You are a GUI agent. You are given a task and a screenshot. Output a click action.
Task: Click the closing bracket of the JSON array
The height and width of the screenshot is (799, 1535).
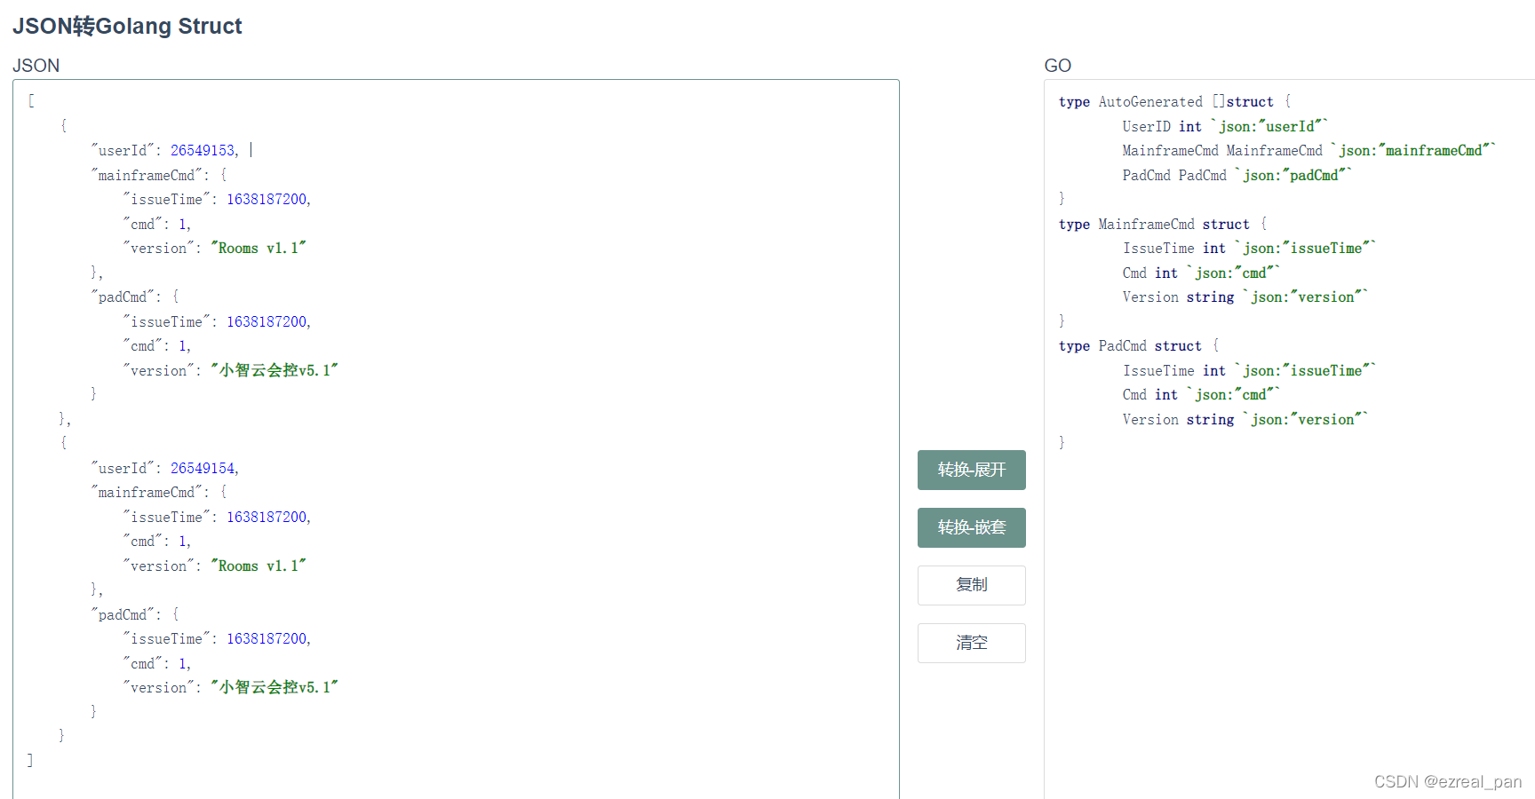(29, 759)
